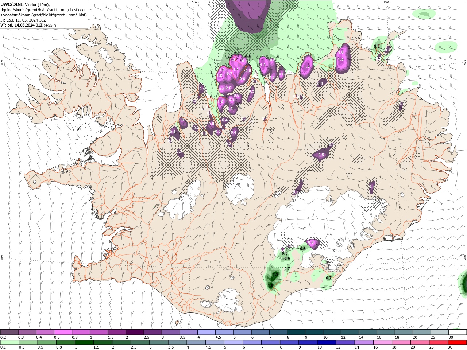The width and height of the screenshot is (467, 350).
Task: Click the "UWC/DINI" title text
Action: coord(11,4)
